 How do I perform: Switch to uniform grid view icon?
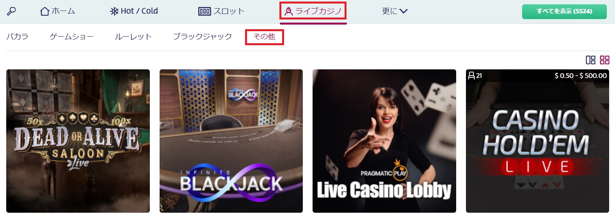[604, 60]
